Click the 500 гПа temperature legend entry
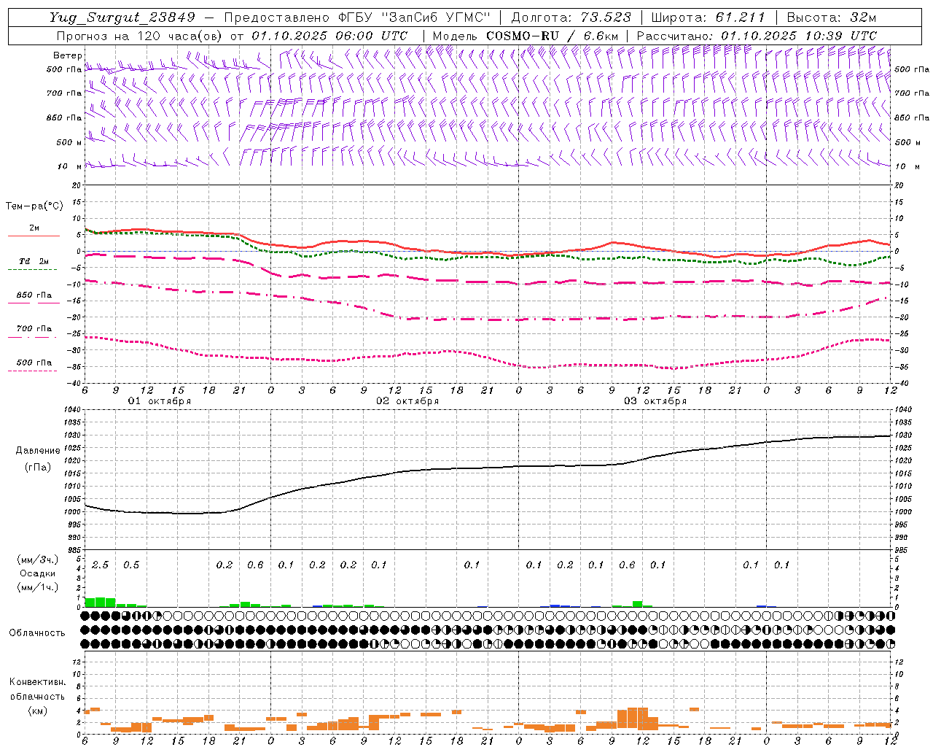The width and height of the screenshot is (933, 747). click(x=34, y=363)
